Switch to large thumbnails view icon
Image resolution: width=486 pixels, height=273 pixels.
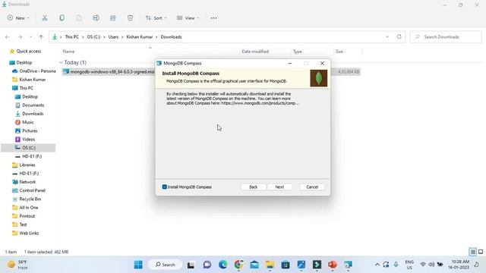pyautogui.click(x=481, y=252)
